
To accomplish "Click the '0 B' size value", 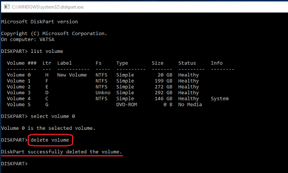I will (168, 105).
